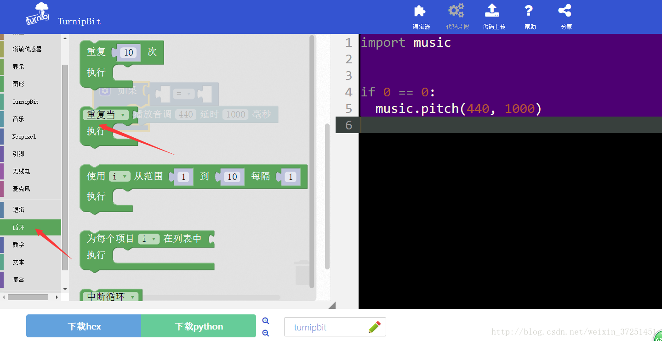Click the trash can in workspace

click(x=302, y=273)
